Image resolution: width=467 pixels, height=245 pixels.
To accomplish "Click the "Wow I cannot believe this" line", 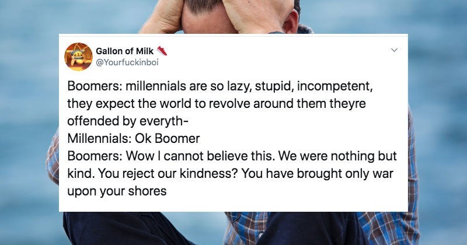I will 234,157.
